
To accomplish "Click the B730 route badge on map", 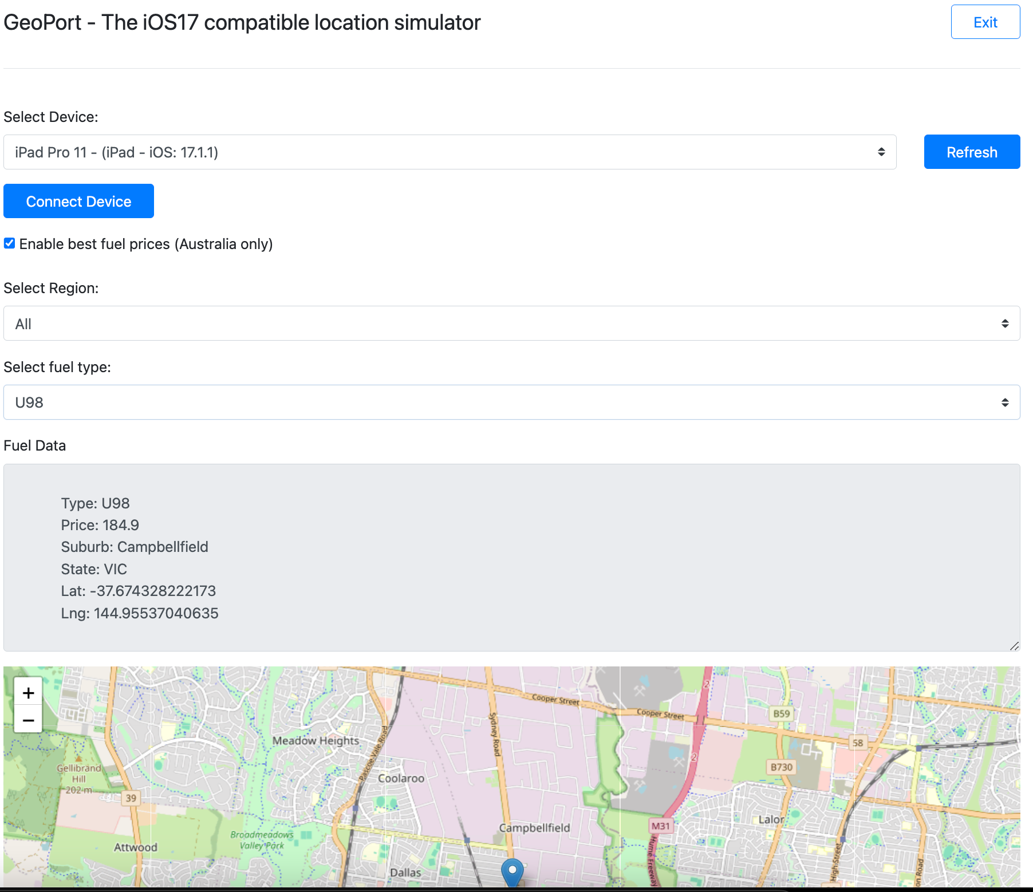I will pyautogui.click(x=781, y=767).
